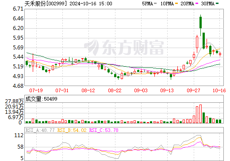The height and width of the screenshot is (161, 230).
Task: Click the 10-16 date label
Action: click(x=219, y=90)
